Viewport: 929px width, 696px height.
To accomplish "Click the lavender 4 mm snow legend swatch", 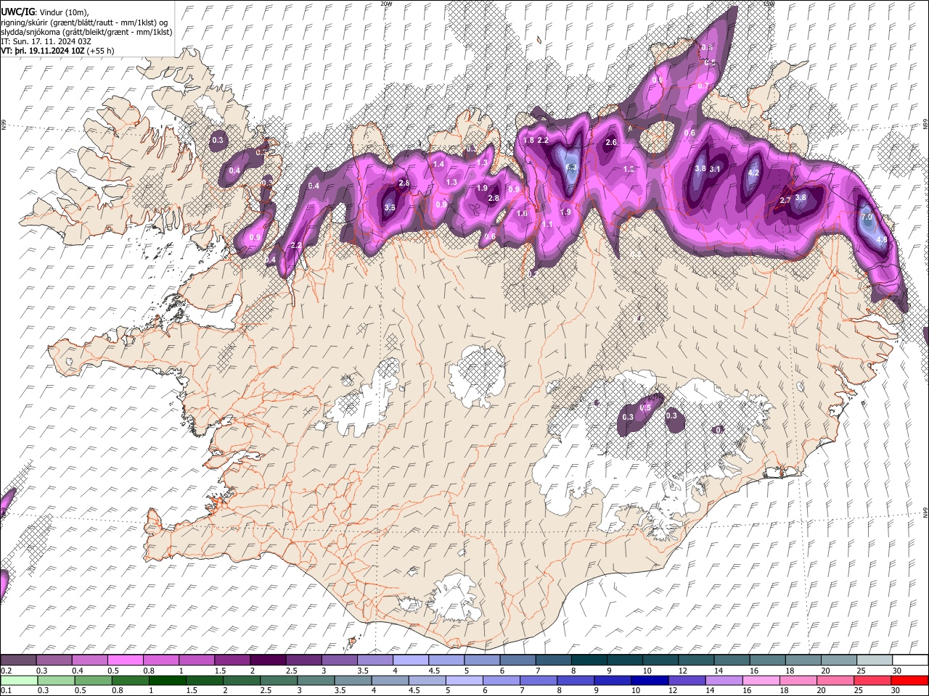I will [410, 660].
